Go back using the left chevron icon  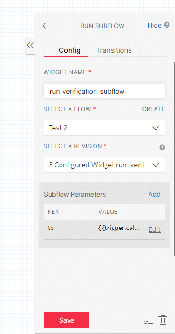tap(44, 26)
